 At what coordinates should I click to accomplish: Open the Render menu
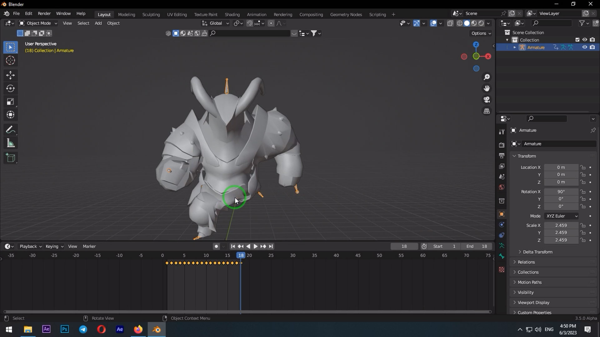(x=44, y=13)
